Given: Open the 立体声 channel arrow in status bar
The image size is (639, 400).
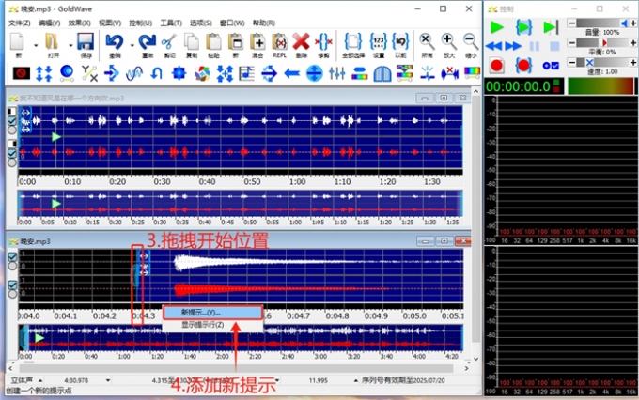Looking at the screenshot, I should point(40,380).
